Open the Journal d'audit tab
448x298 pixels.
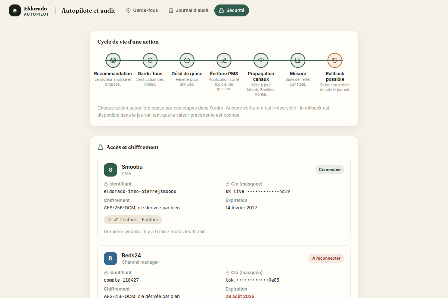tap(189, 10)
